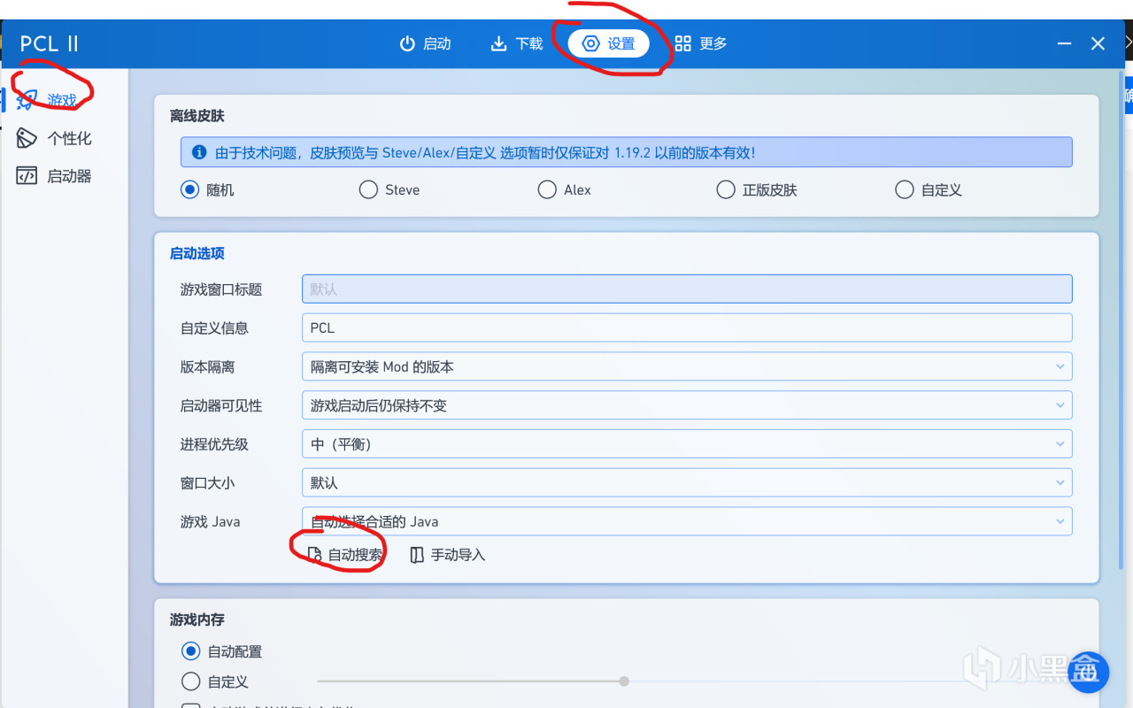Screen dimensions: 1133x708
Task: Open 个性化 via its sidebar icon
Action: [27, 138]
